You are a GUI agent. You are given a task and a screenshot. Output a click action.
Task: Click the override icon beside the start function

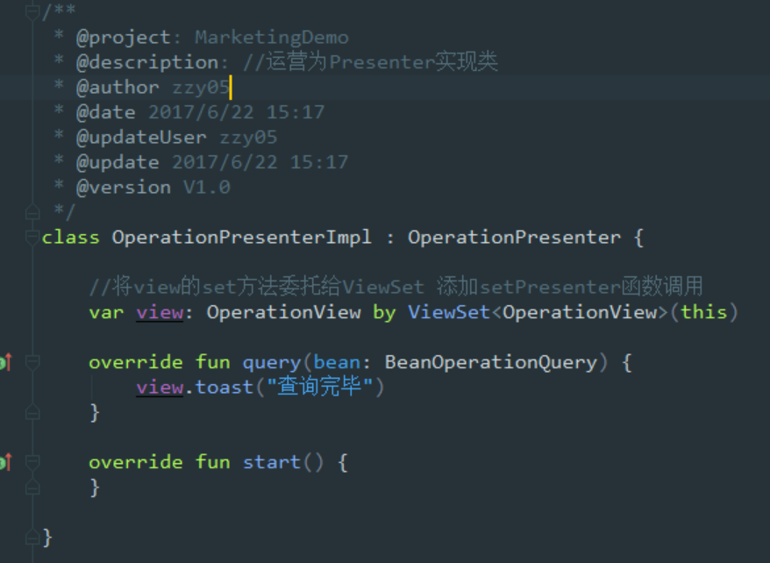click(7, 462)
